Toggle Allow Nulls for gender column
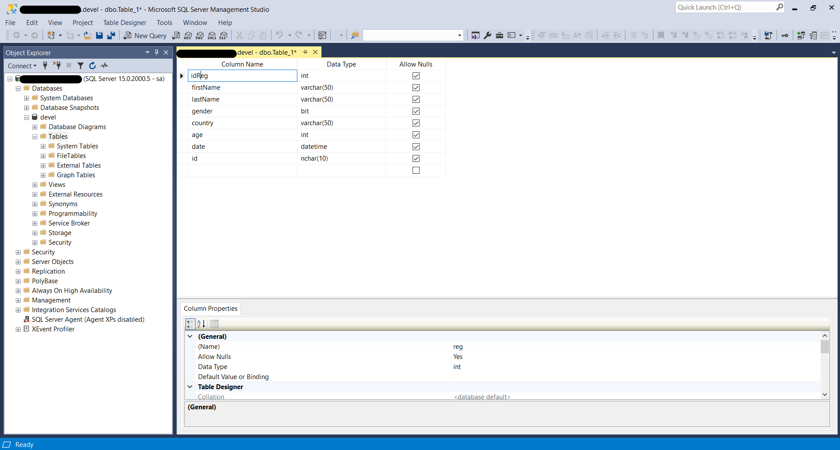Viewport: 840px width, 450px height. tap(416, 111)
